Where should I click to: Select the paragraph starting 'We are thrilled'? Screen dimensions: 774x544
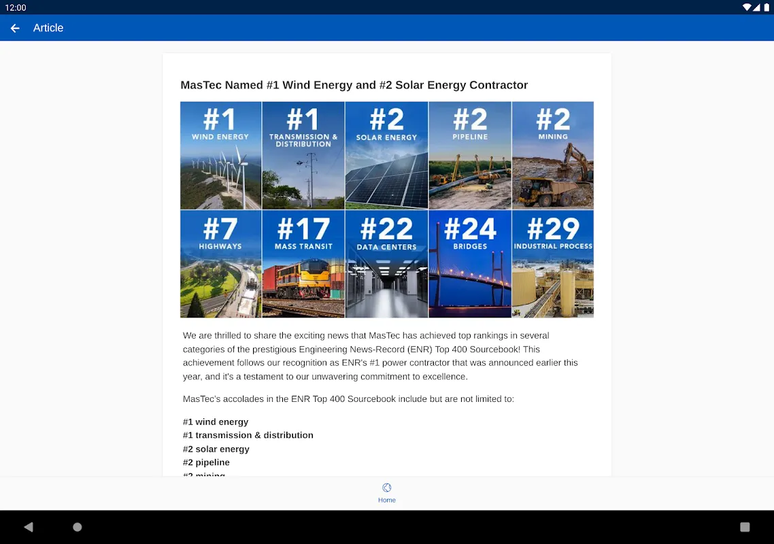pos(380,356)
